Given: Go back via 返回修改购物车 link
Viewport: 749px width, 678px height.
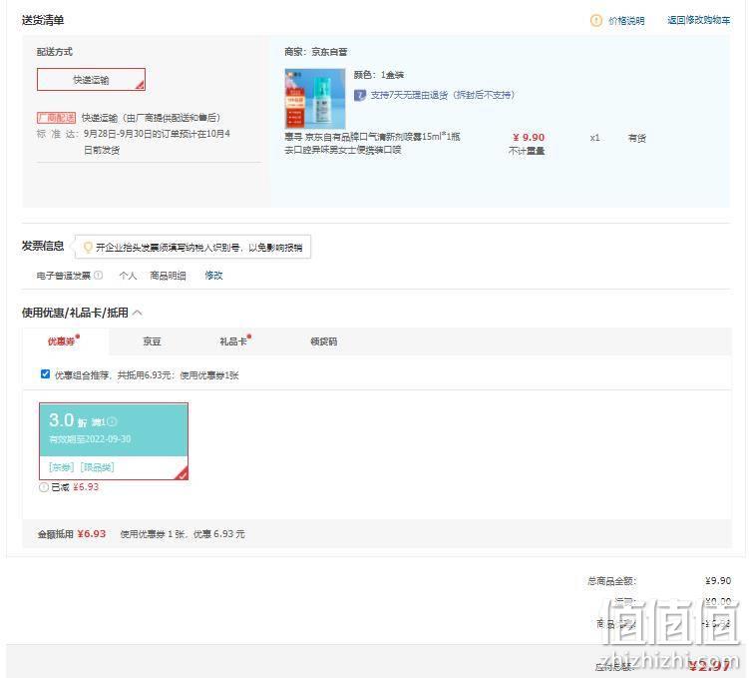Looking at the screenshot, I should pyautogui.click(x=698, y=20).
